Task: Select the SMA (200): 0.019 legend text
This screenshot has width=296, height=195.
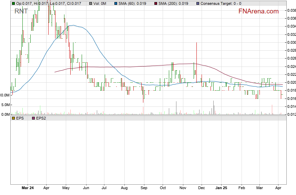Action: click(x=173, y=3)
